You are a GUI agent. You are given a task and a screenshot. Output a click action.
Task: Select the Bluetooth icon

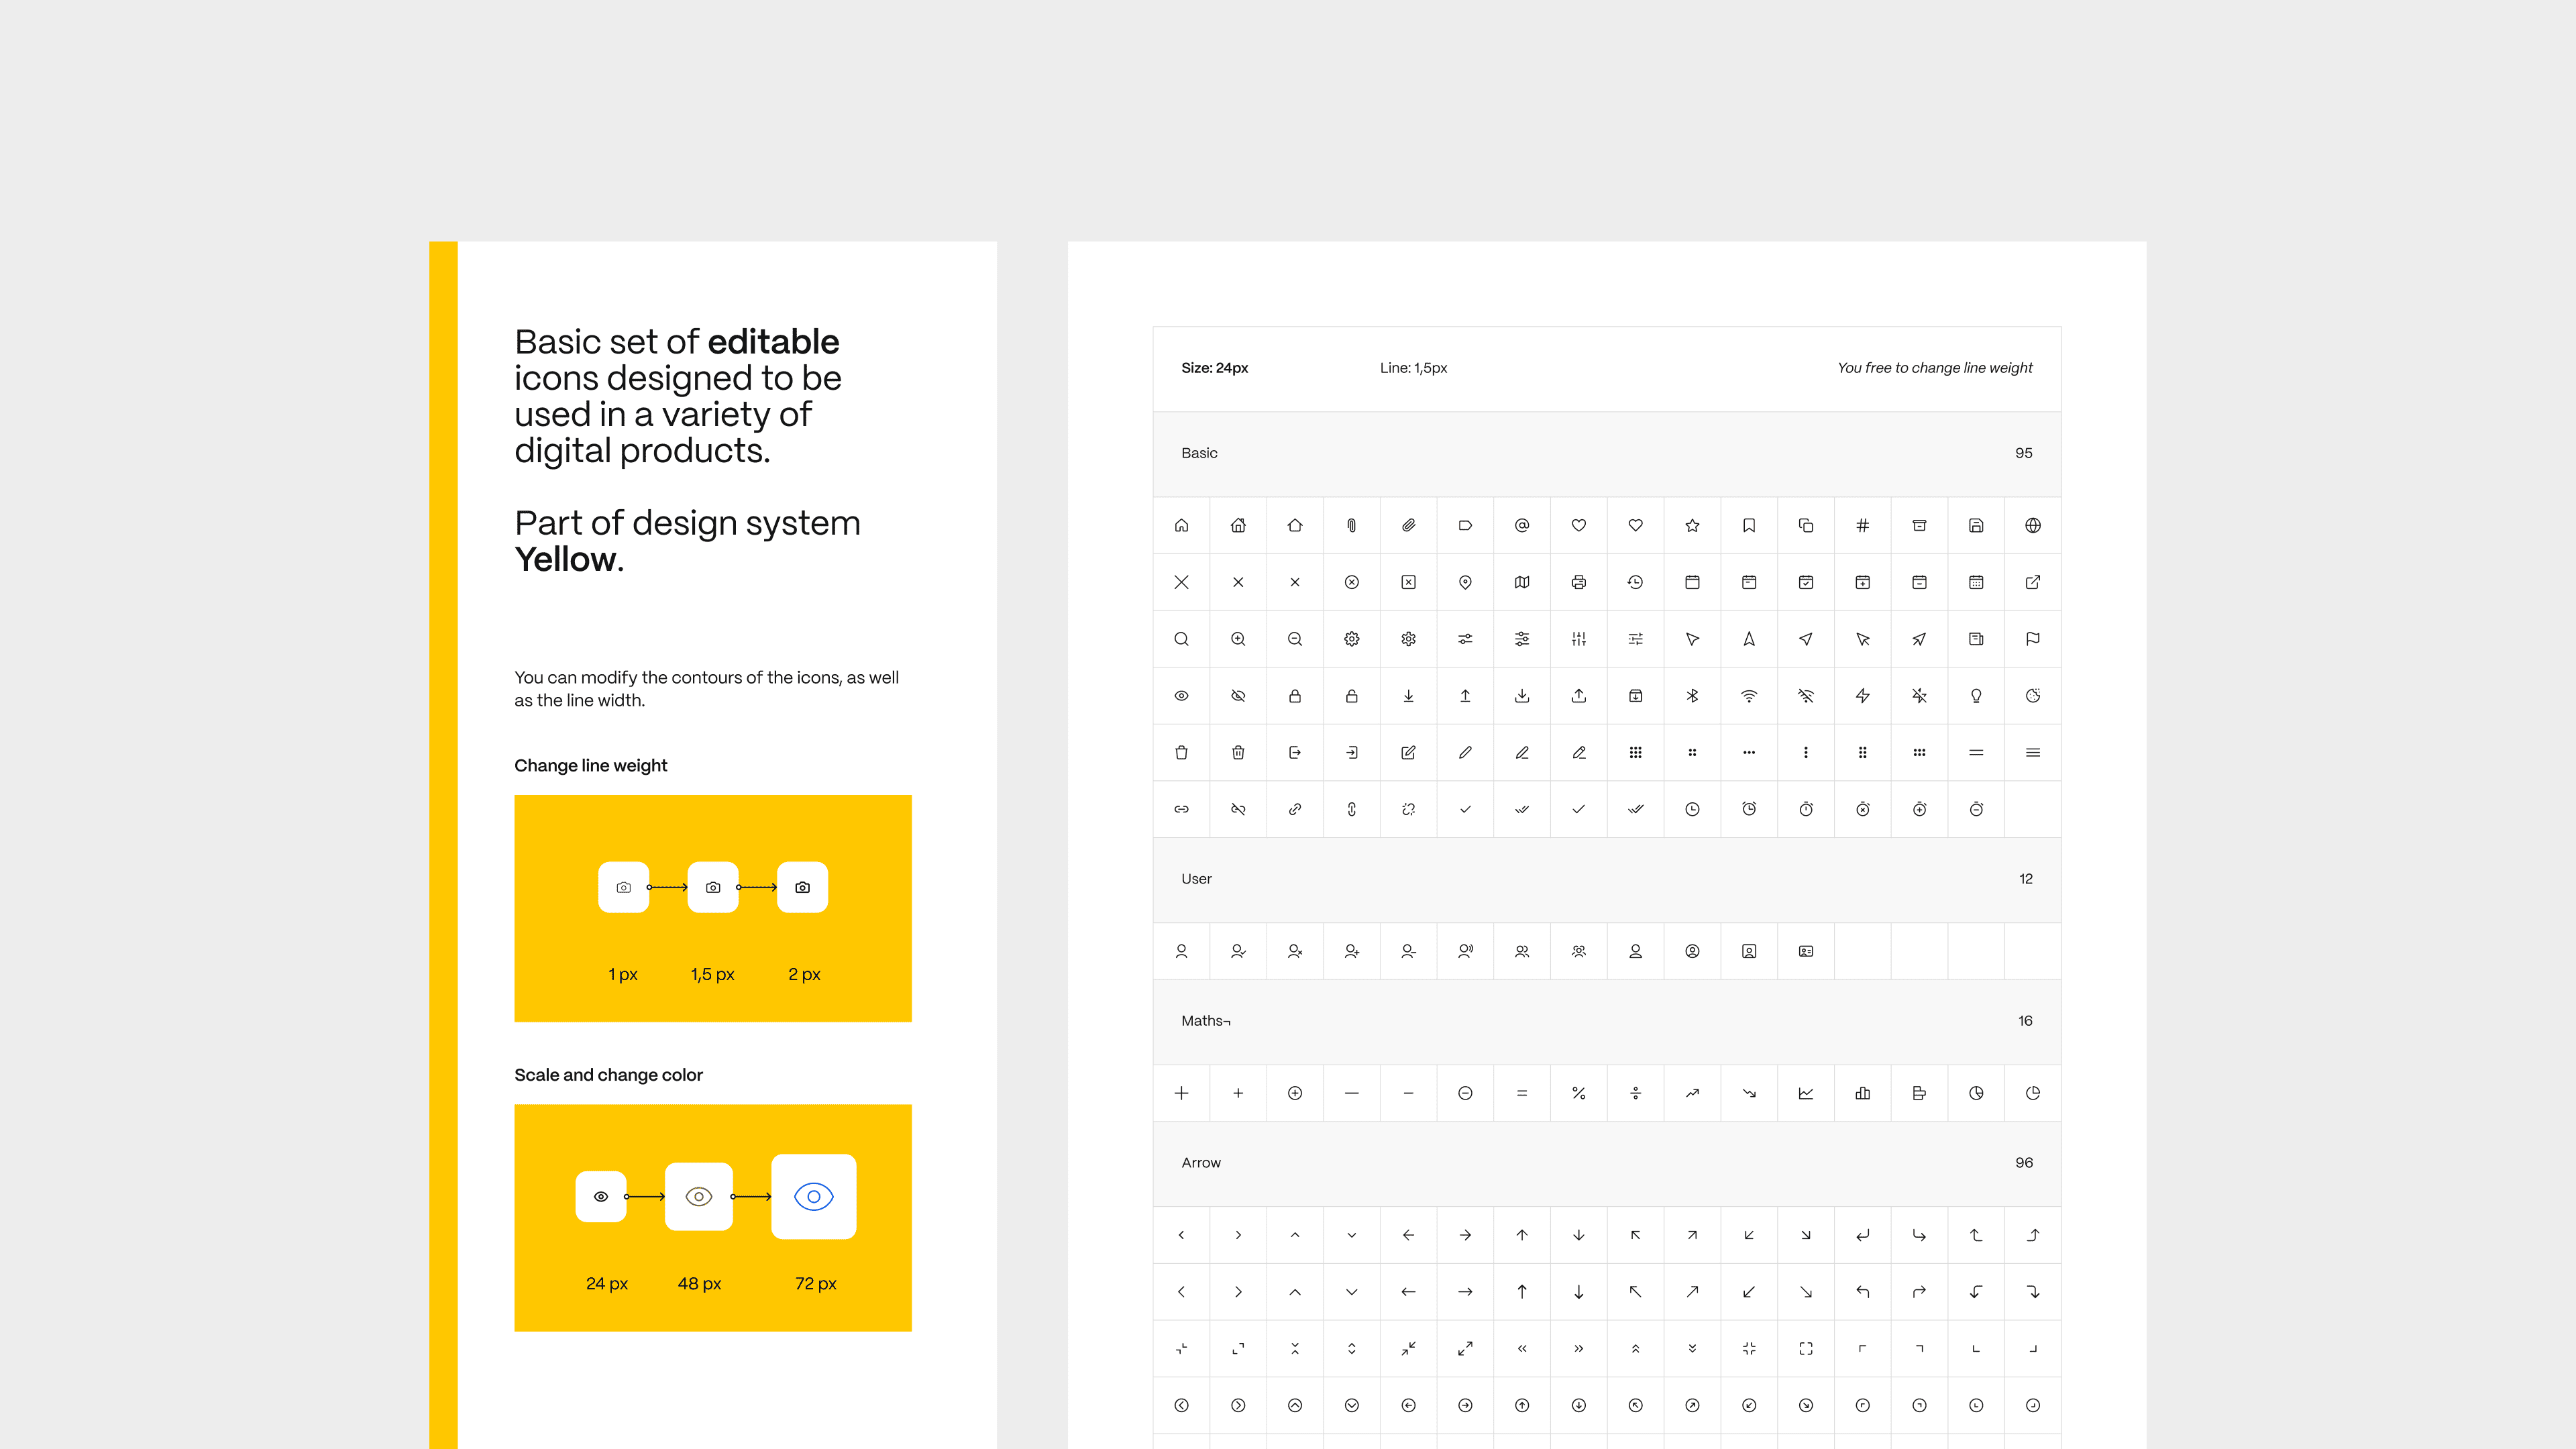(x=1692, y=696)
